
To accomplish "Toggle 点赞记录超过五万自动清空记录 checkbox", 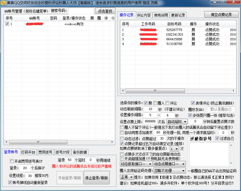I will (122, 144).
